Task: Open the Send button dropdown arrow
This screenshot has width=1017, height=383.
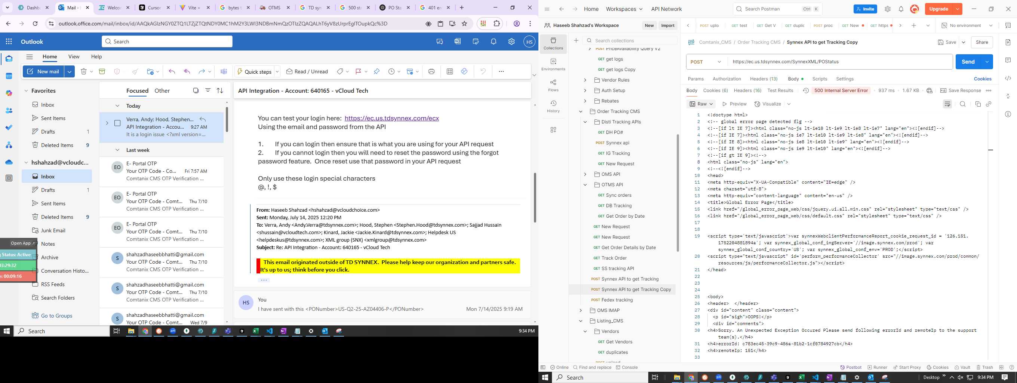Action: pos(987,62)
